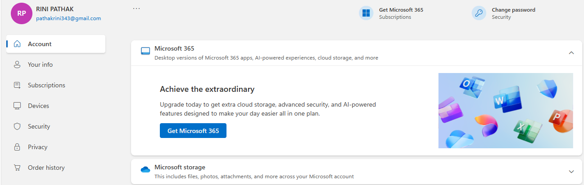Collapse the Microsoft 365 section chevron
584x185 pixels.
coord(571,53)
